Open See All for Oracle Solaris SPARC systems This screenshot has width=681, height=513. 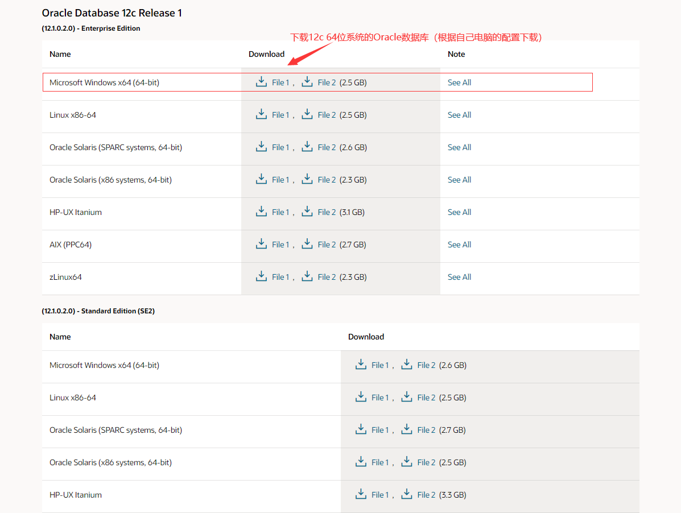click(x=459, y=147)
